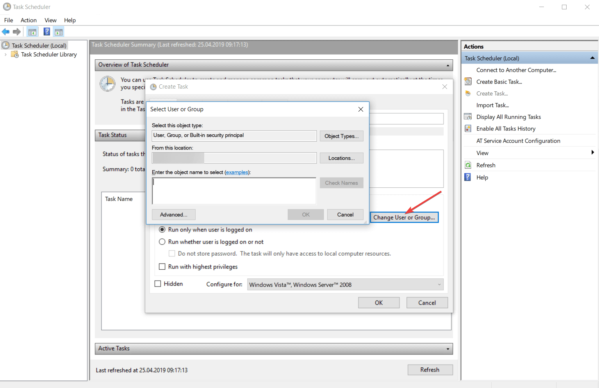599x388 pixels.
Task: Toggle the Show/Hide Console Tree toolbar icon
Action: [32, 31]
